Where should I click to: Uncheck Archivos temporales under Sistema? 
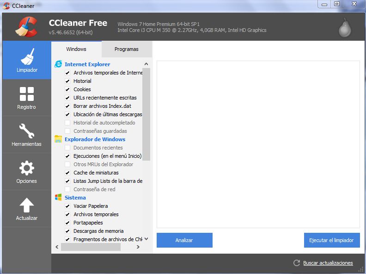click(x=67, y=214)
